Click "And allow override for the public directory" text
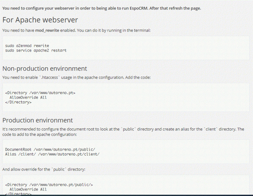The width and height of the screenshot is (253, 196). [44, 170]
